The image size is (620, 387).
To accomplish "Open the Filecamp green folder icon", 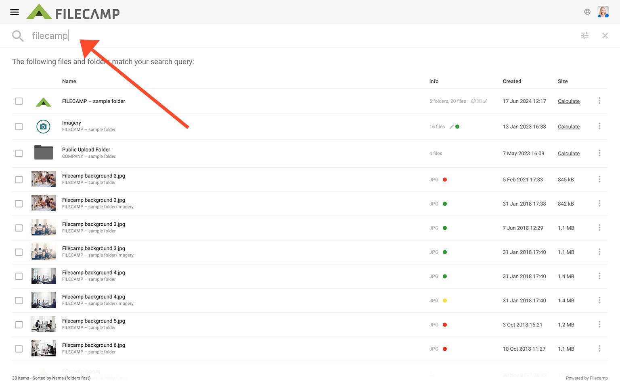I will coord(44,102).
